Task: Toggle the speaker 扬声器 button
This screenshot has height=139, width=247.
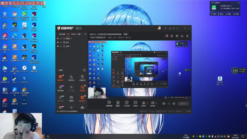Action: (x=152, y=104)
